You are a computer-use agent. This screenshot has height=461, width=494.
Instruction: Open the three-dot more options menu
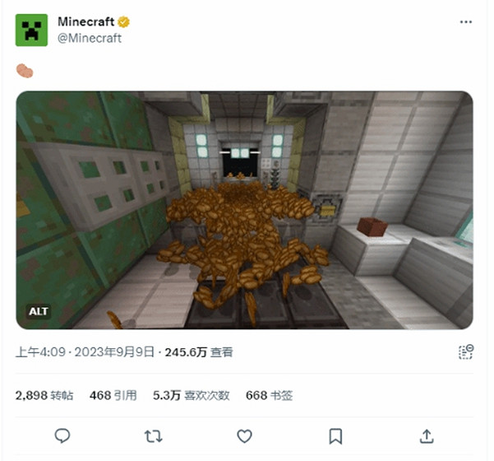tap(466, 21)
